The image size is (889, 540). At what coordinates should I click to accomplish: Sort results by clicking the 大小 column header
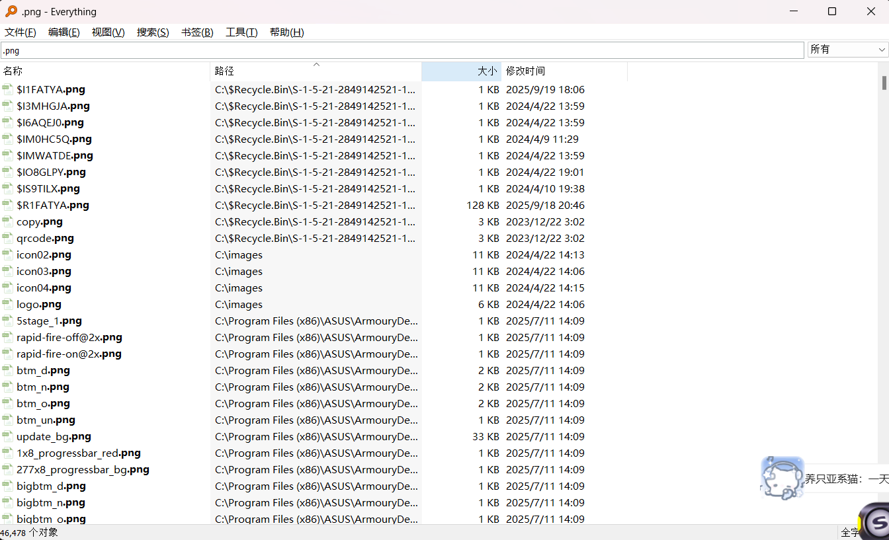pyautogui.click(x=487, y=70)
